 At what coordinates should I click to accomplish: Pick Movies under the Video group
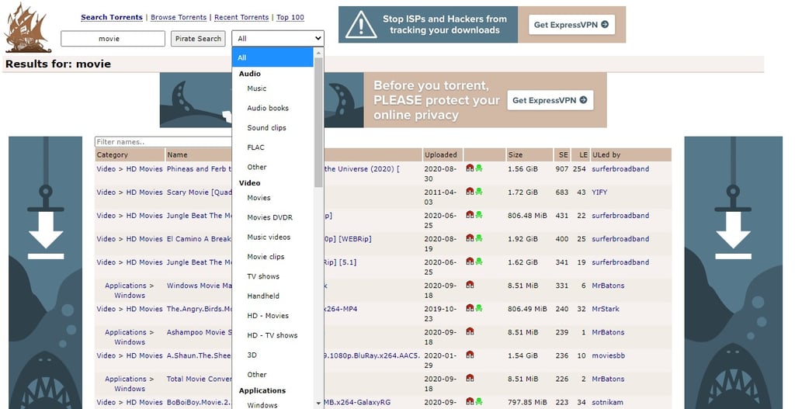[x=259, y=198]
